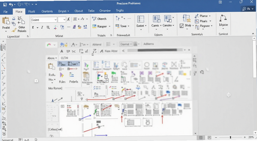
Task: Expand the arrow below Eotiot
Action: tap(141, 29)
